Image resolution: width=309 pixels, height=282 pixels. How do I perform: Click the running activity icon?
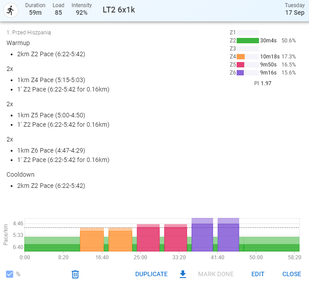(x=11, y=10)
